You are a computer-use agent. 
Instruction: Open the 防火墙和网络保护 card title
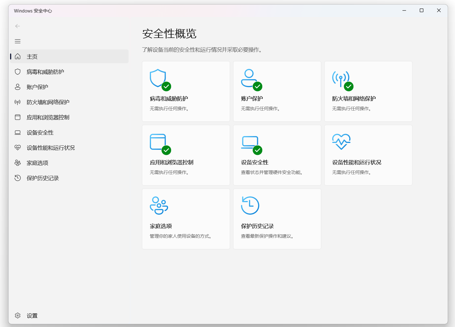click(354, 99)
